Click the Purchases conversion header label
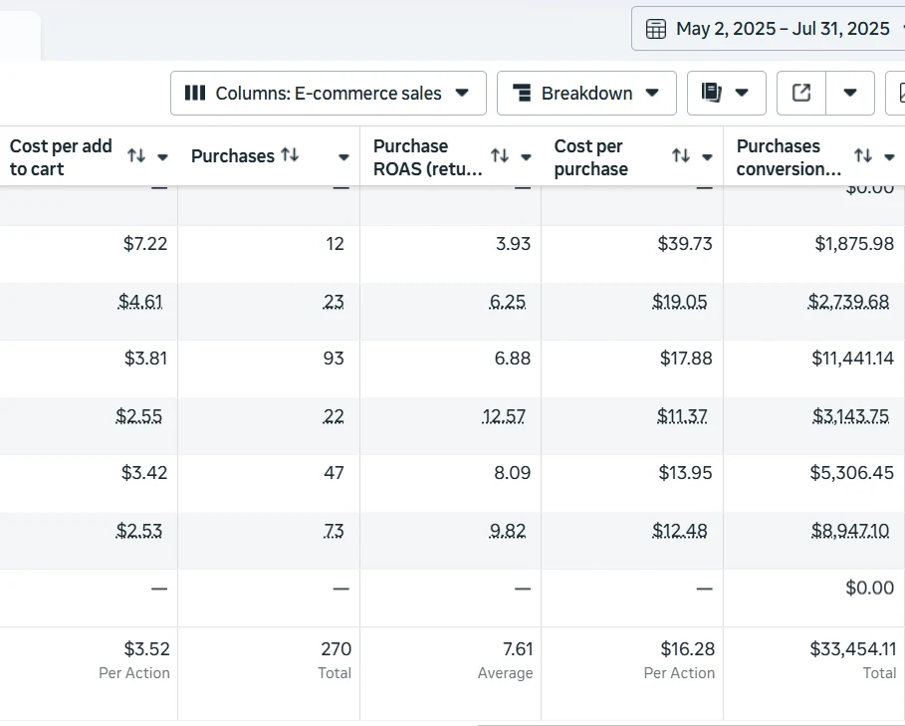 click(789, 157)
